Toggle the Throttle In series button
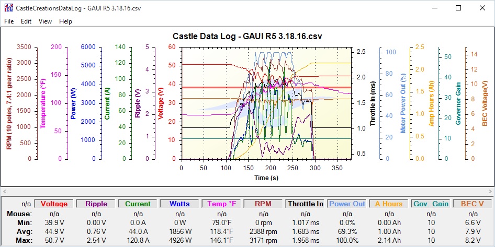495x247 pixels. pyautogui.click(x=305, y=204)
